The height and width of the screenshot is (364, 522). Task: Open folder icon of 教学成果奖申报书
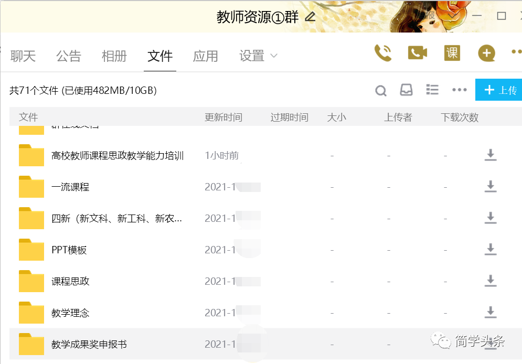31,344
